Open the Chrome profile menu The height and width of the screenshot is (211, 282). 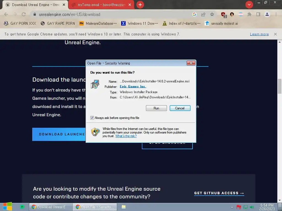pyautogui.click(x=267, y=14)
